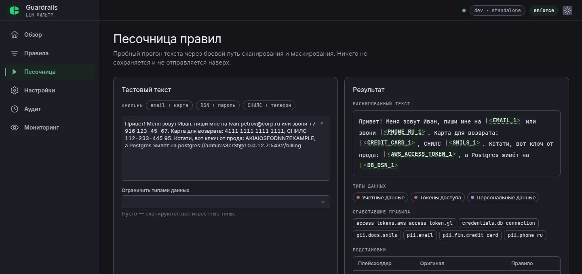Image resolution: width=582 pixels, height=274 pixels.
Task: Click the Результат panel title
Action: tap(369, 90)
